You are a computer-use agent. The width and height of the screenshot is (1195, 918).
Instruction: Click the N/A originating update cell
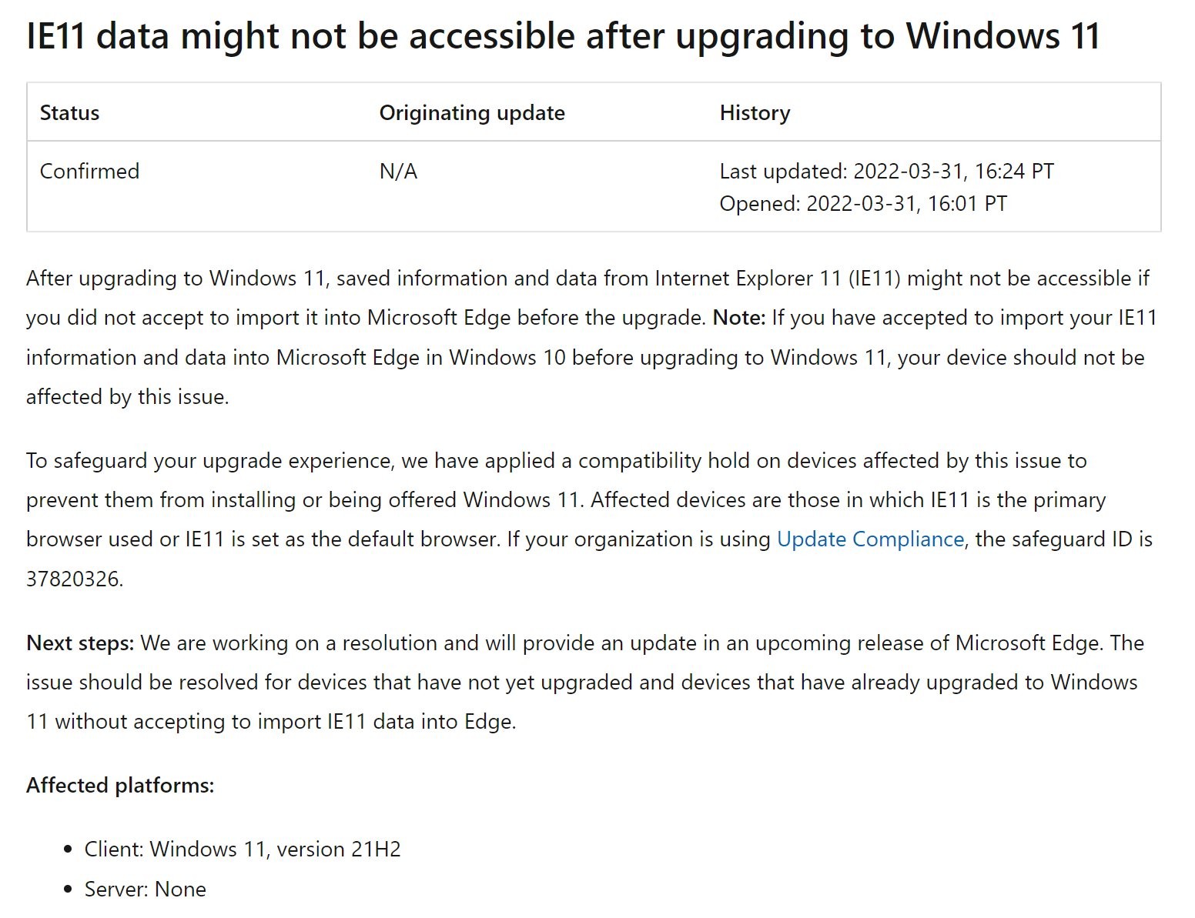tap(398, 171)
